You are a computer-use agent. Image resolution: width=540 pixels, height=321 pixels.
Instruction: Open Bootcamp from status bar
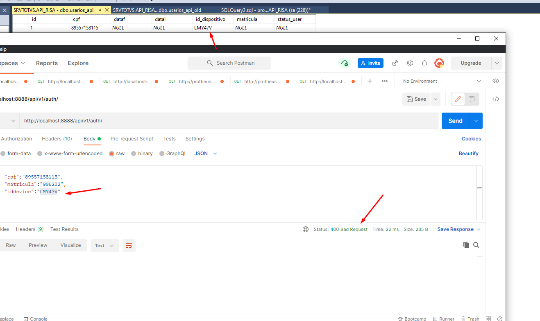(x=412, y=319)
